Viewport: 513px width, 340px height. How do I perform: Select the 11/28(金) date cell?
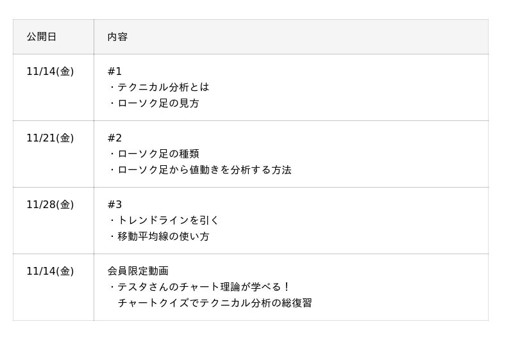tap(50, 205)
